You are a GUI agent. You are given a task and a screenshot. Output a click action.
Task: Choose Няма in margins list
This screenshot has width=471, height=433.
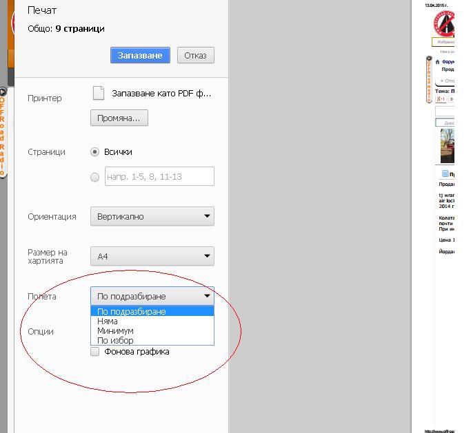click(x=152, y=321)
